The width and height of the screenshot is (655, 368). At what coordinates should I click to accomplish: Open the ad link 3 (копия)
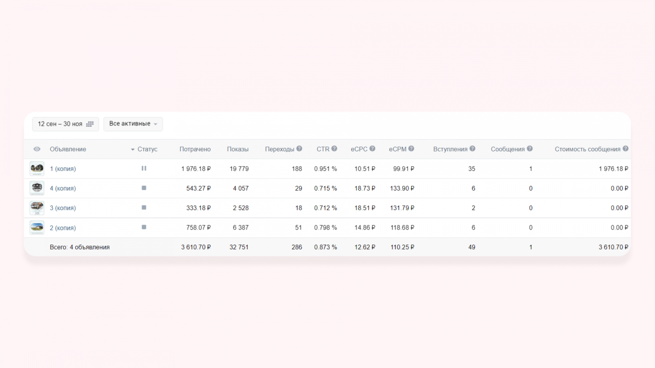[63, 208]
